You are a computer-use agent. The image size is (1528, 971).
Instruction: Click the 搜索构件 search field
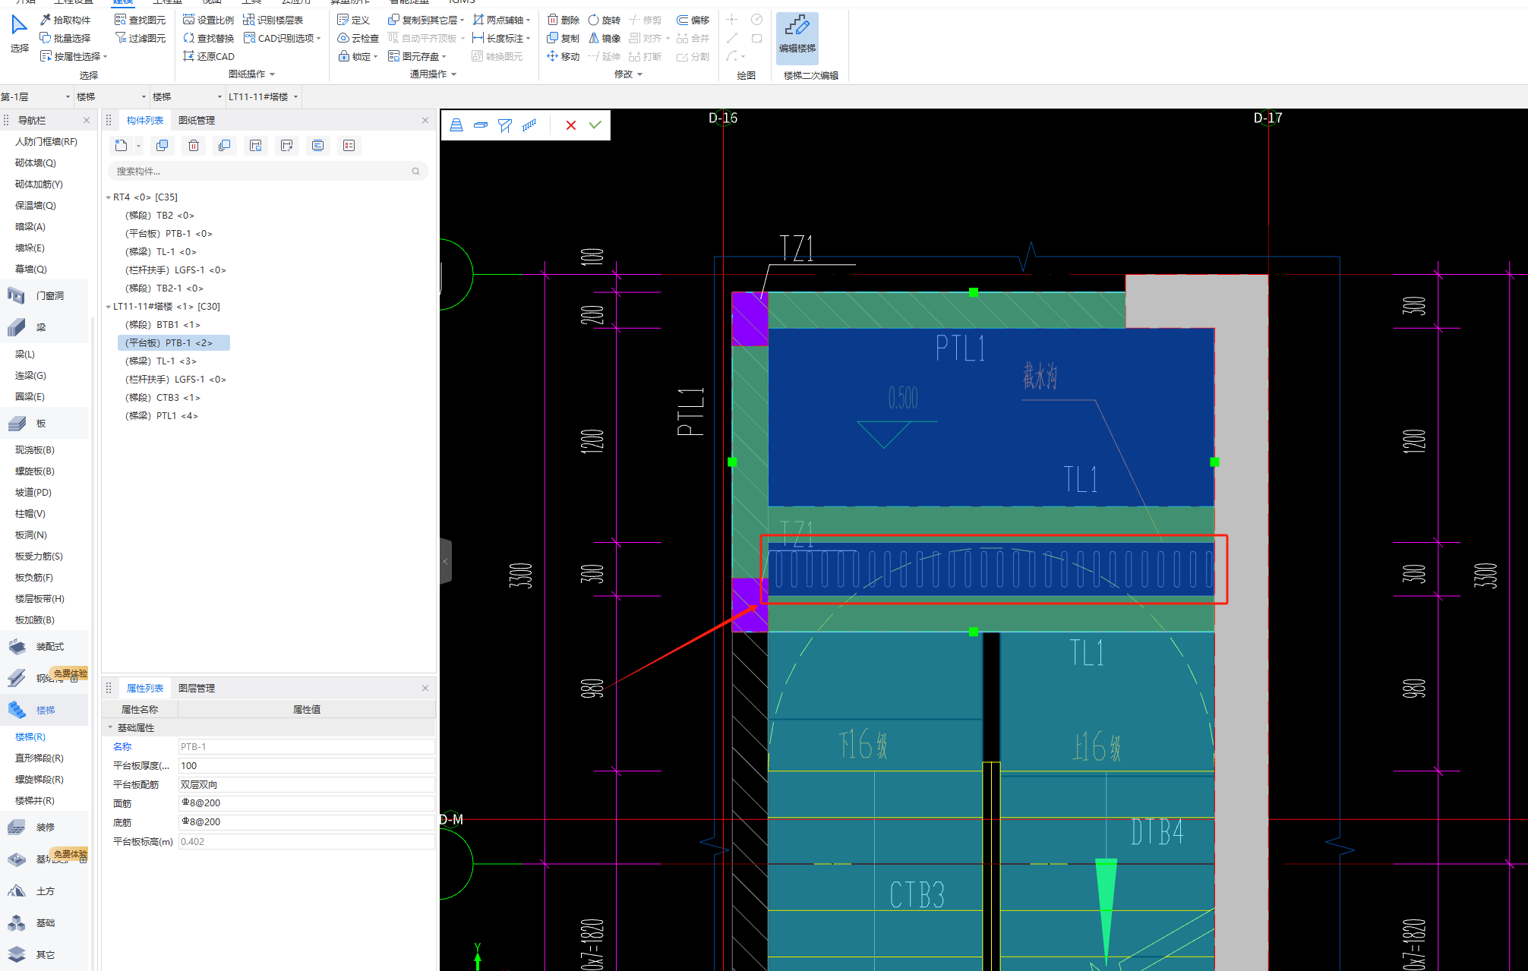coord(268,171)
